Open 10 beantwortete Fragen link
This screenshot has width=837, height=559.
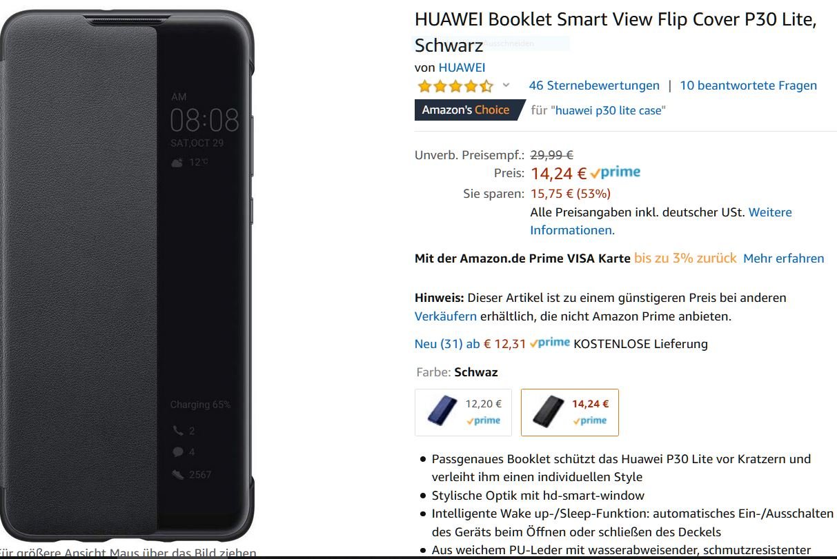pos(748,85)
